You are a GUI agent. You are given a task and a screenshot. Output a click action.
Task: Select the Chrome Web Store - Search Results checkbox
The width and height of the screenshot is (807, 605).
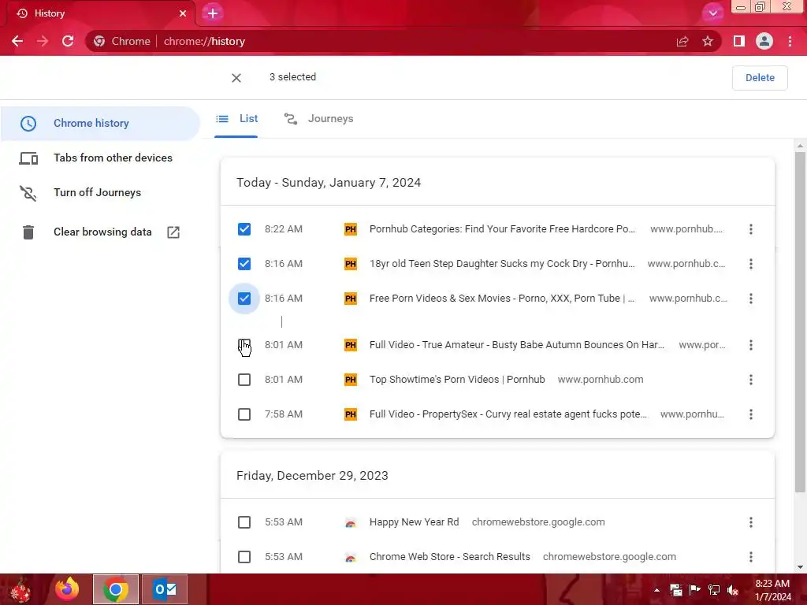[x=244, y=557]
